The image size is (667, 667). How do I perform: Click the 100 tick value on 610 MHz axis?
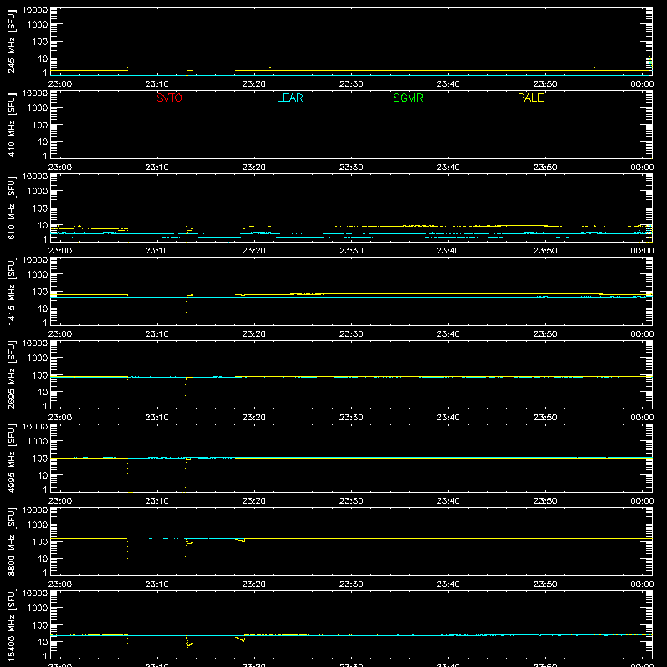40,208
